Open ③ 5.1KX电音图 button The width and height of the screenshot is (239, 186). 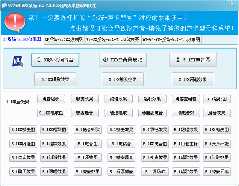193,60
